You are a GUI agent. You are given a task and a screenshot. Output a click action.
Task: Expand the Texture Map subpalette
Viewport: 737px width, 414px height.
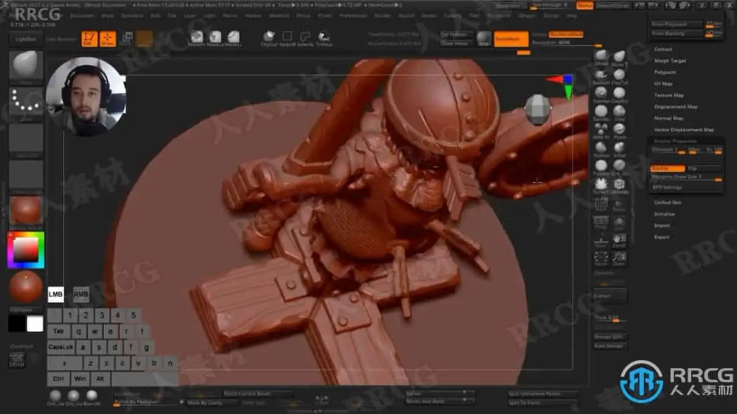tap(669, 95)
